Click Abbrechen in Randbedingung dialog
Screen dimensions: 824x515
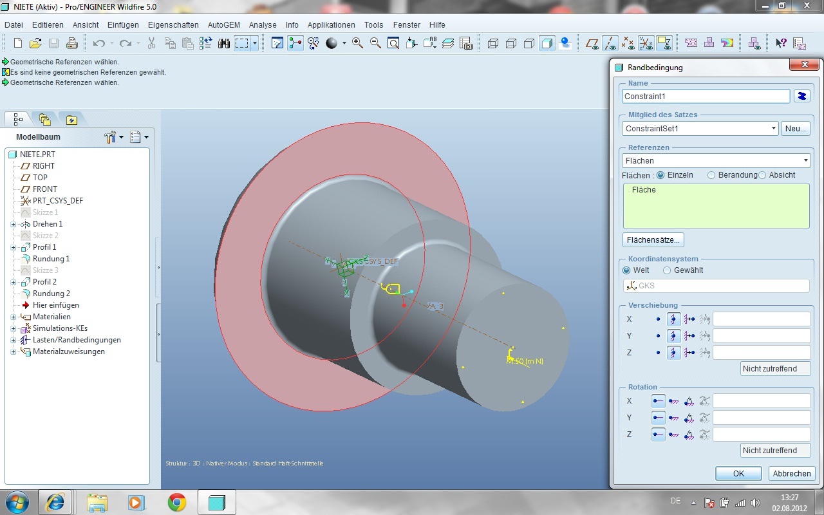pos(792,473)
